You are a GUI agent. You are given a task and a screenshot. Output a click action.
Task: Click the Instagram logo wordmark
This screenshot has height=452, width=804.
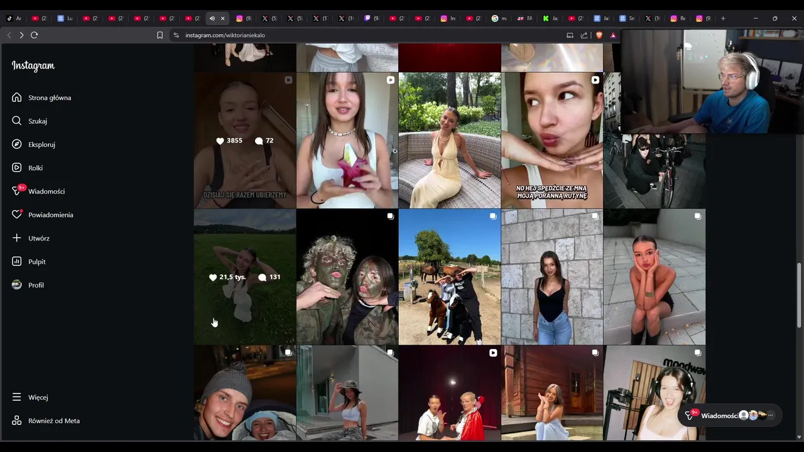[x=33, y=66]
